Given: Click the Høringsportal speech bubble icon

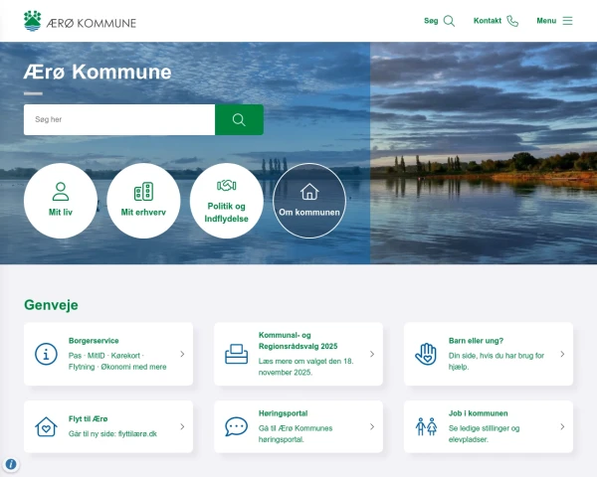Looking at the screenshot, I should (236, 426).
